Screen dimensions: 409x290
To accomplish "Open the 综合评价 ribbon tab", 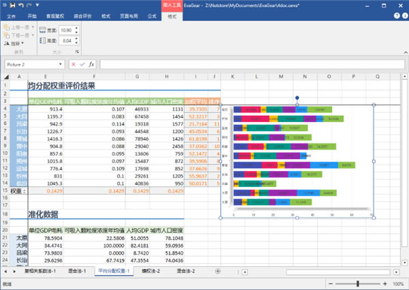I will pos(82,14).
